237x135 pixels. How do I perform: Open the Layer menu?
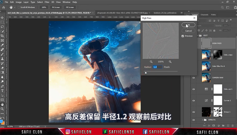[26, 2]
